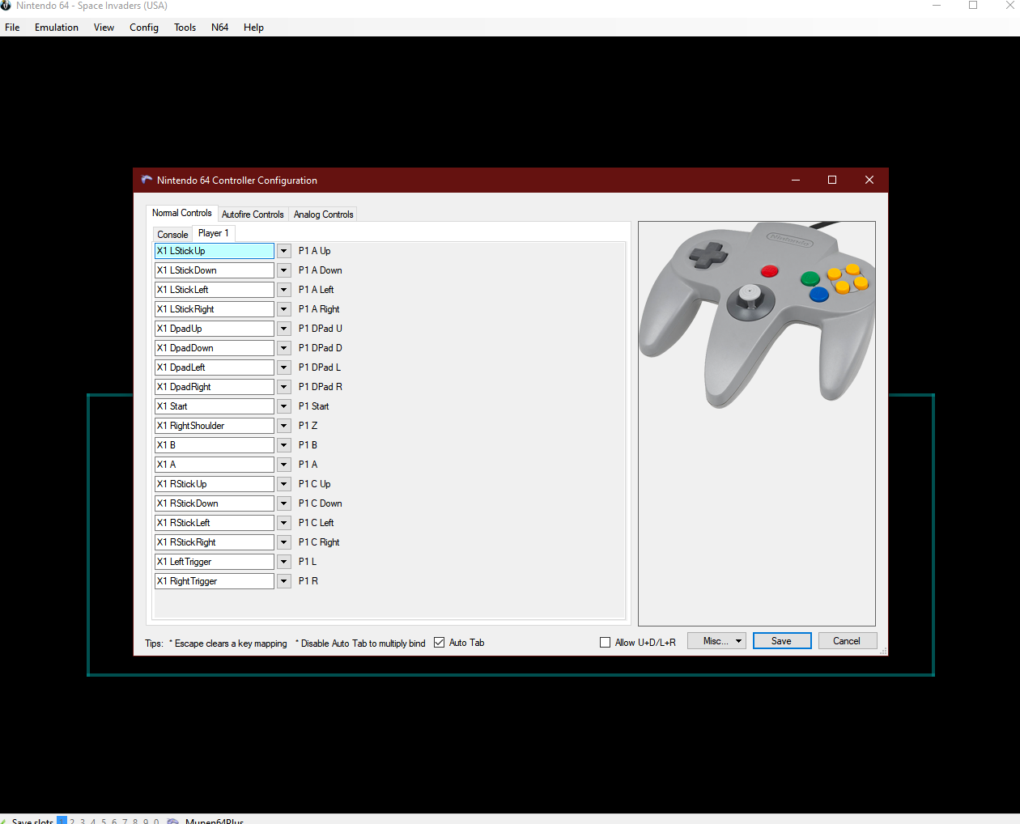Toggle the Auto Tab checkbox
Screen dimensions: 1020x824
click(440, 643)
